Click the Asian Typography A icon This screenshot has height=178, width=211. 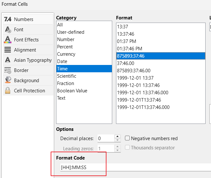(x=8, y=60)
